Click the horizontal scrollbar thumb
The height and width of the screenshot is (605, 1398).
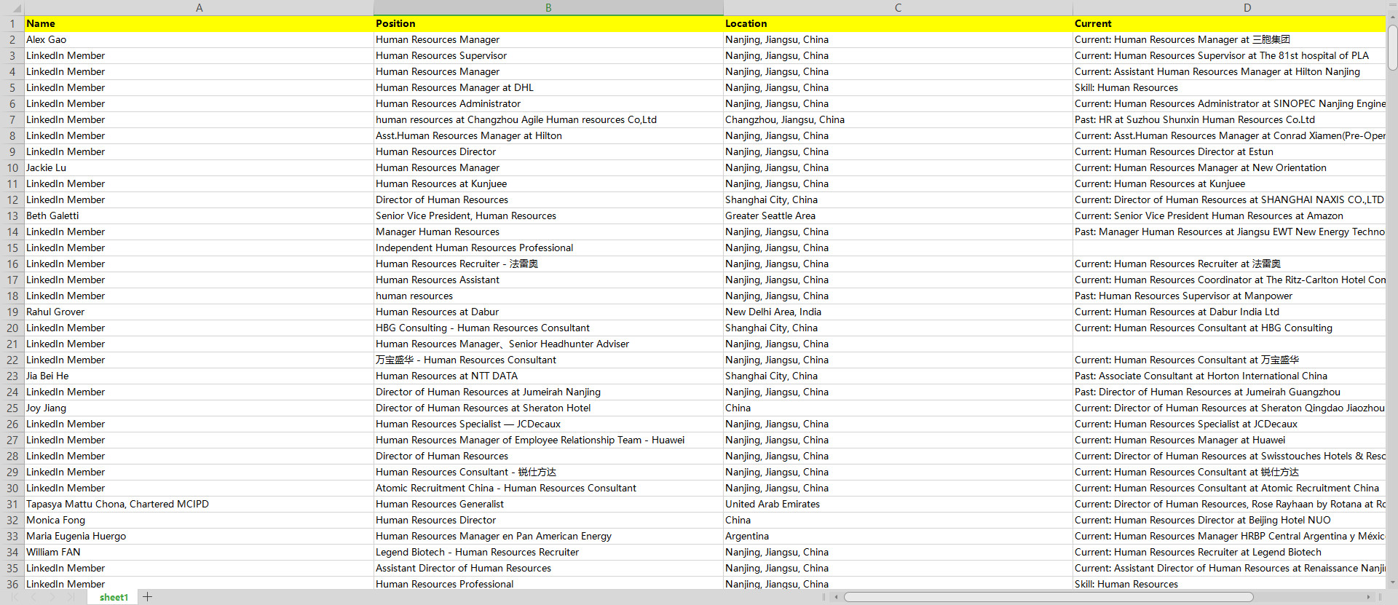coord(1048,597)
